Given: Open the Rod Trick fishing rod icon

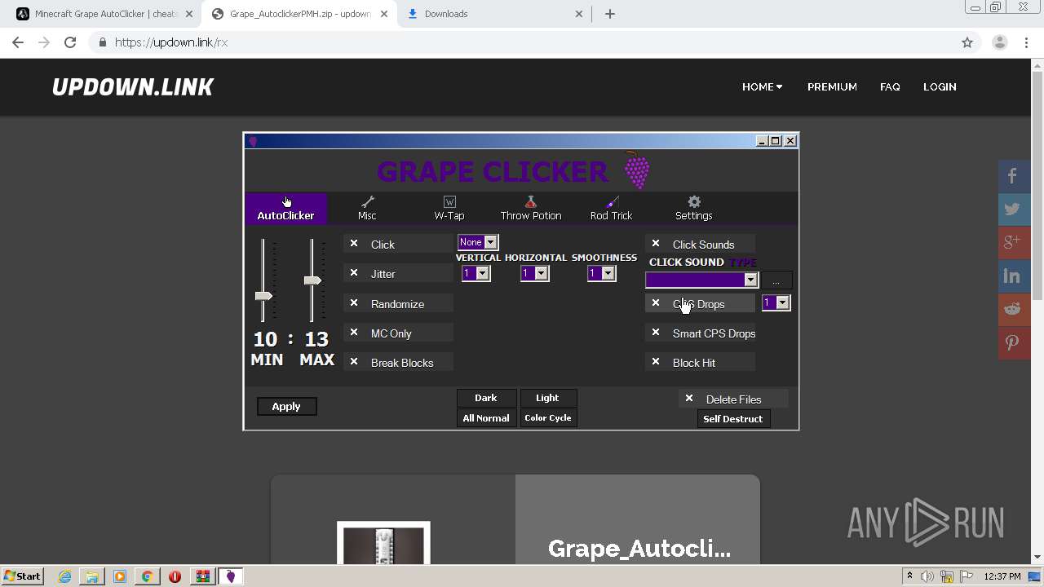Looking at the screenshot, I should 613,201.
